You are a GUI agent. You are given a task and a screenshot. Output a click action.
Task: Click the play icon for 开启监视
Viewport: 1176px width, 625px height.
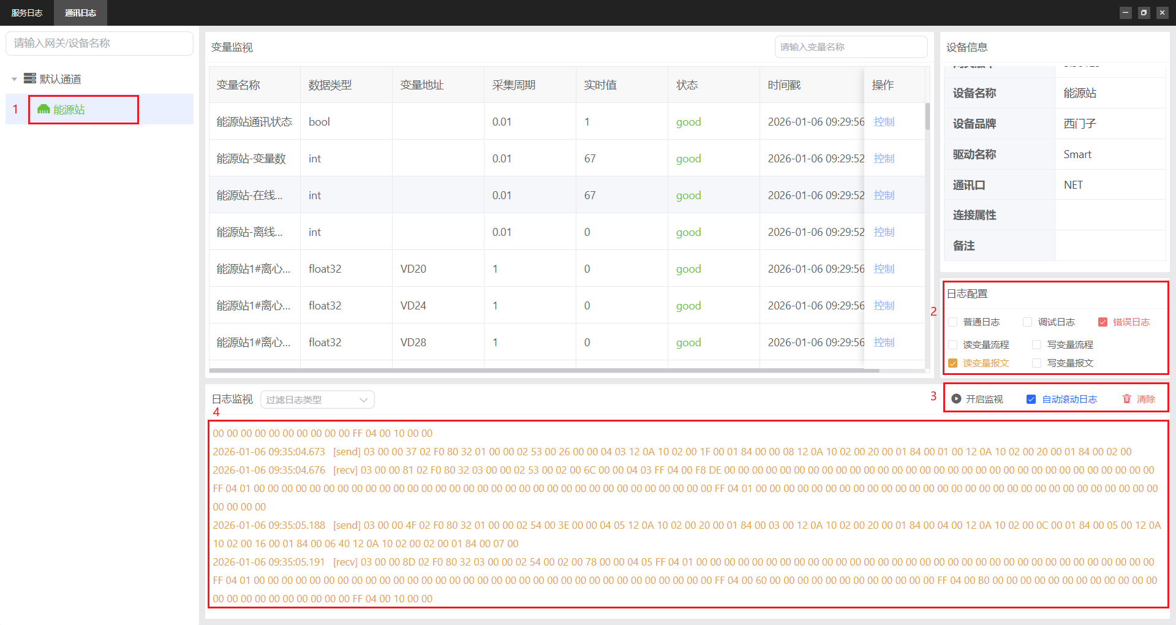click(956, 399)
